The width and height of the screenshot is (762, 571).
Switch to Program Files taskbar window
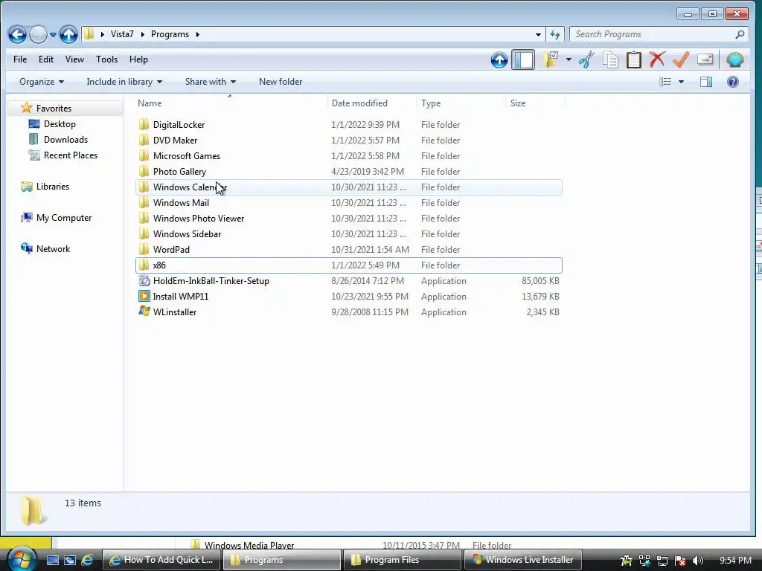coord(402,560)
